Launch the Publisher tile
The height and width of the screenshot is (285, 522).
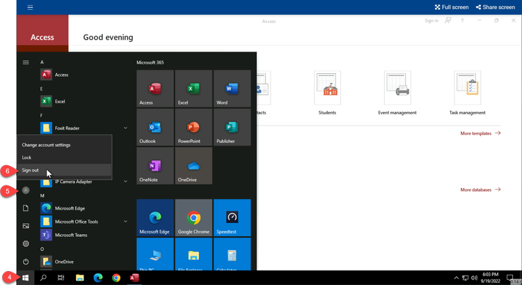[x=232, y=127]
